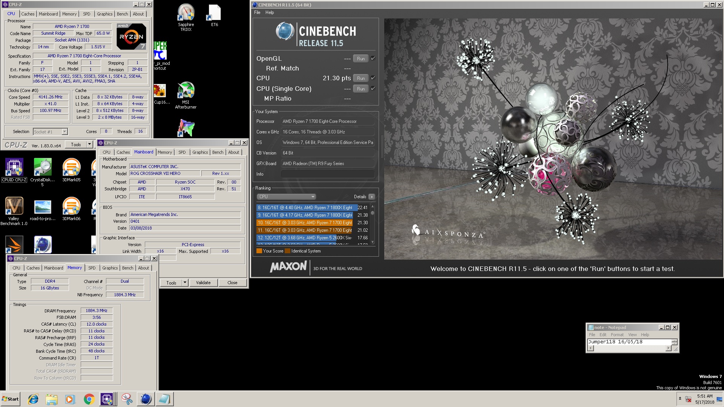Switch to the SPD tab in Mainboard CPU-Z window
Screen dimensions: 724x407
[182, 152]
